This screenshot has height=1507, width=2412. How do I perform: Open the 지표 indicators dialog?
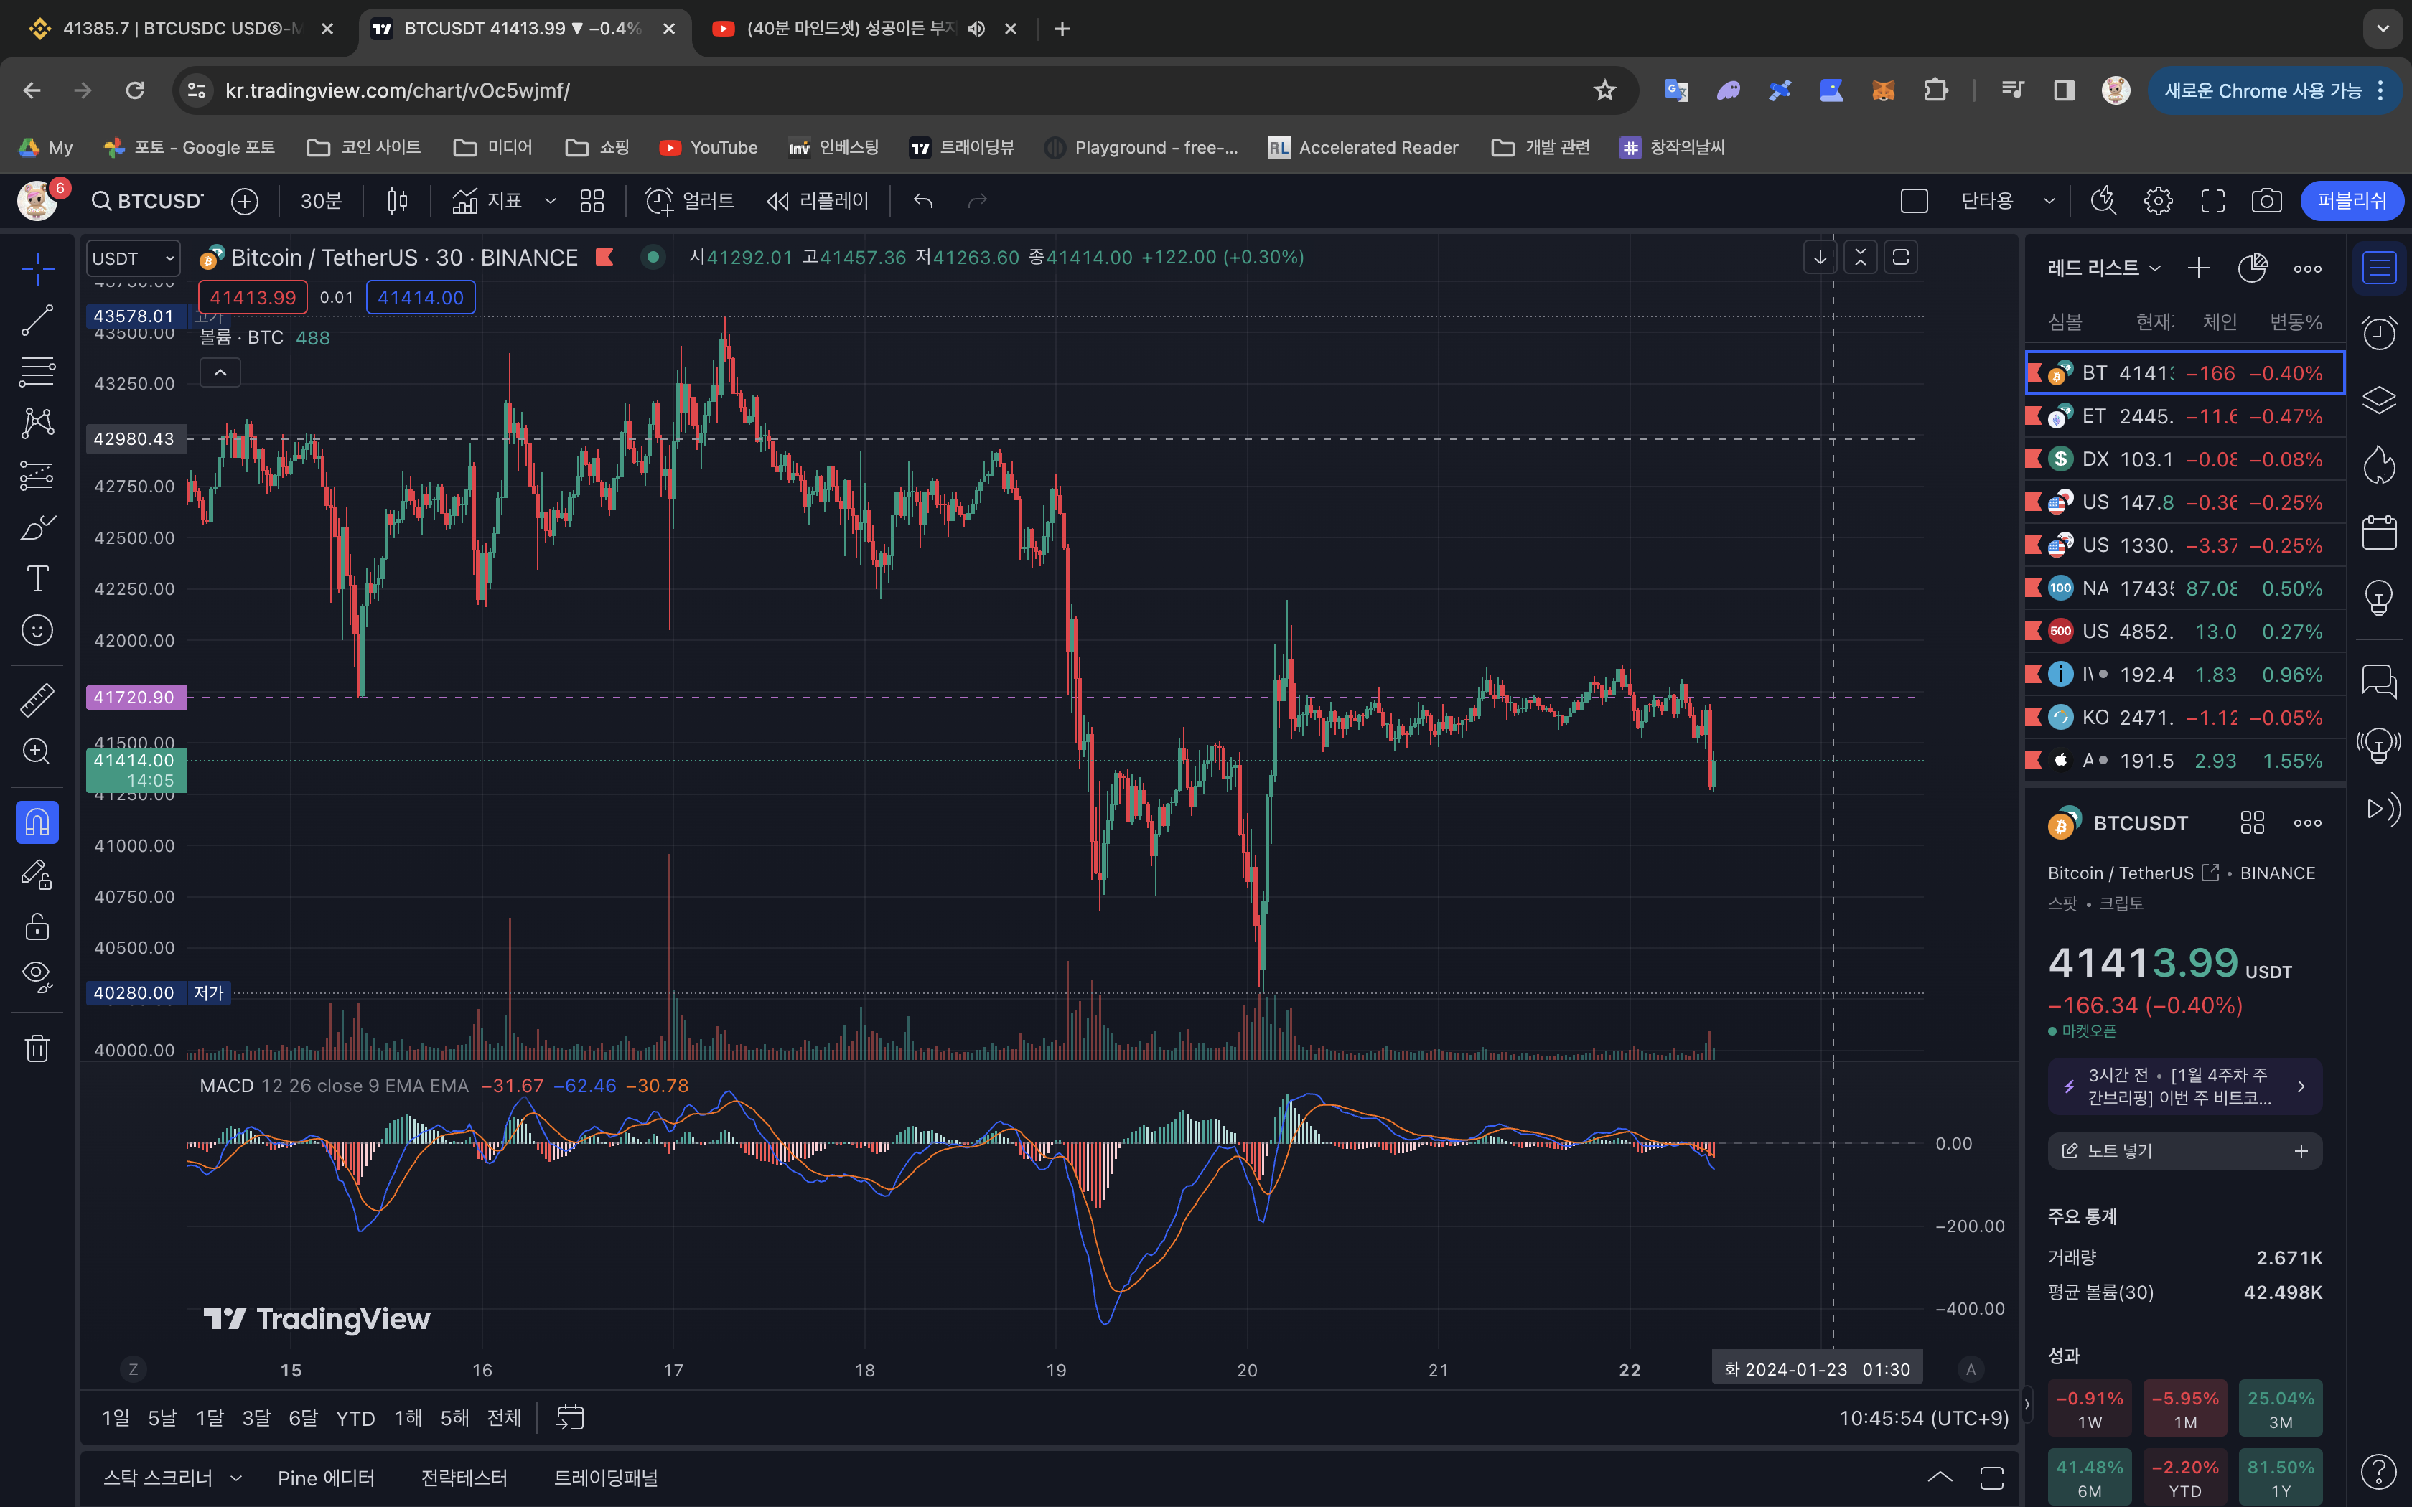[487, 202]
